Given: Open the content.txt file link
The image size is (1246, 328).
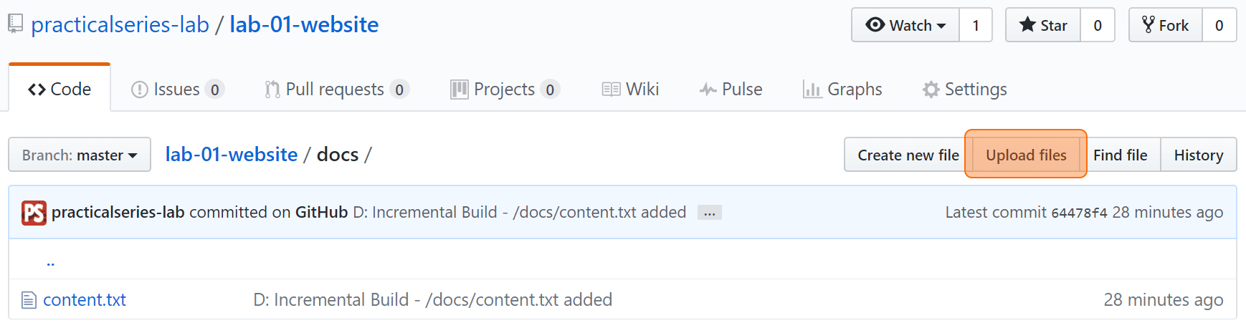Looking at the screenshot, I should (x=85, y=300).
